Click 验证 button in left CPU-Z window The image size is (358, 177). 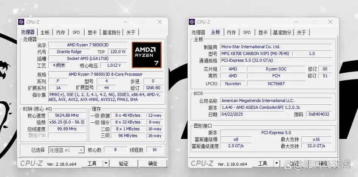124,163
